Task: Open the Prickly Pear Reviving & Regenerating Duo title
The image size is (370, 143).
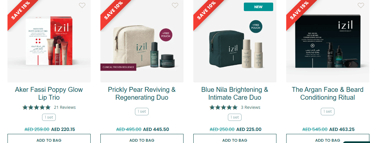Action: (142, 93)
